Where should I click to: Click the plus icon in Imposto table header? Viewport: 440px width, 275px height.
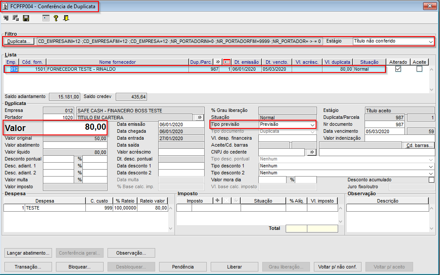click(218, 201)
